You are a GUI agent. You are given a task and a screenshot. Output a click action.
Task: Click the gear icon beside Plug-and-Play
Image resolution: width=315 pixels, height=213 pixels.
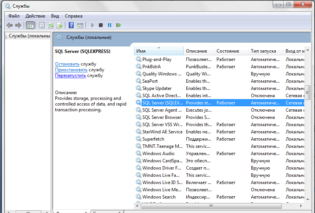139,59
